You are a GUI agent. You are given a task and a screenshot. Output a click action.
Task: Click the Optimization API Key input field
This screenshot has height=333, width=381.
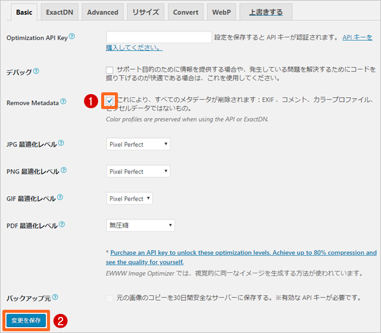[x=159, y=38]
